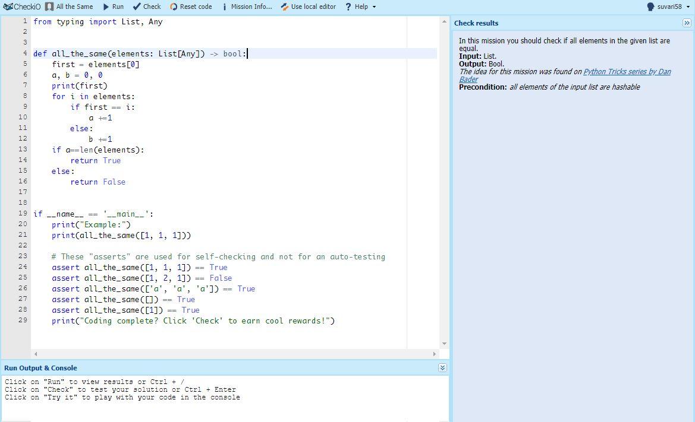Click the Help question mark icon
The height and width of the screenshot is (422, 695).
pos(348,7)
